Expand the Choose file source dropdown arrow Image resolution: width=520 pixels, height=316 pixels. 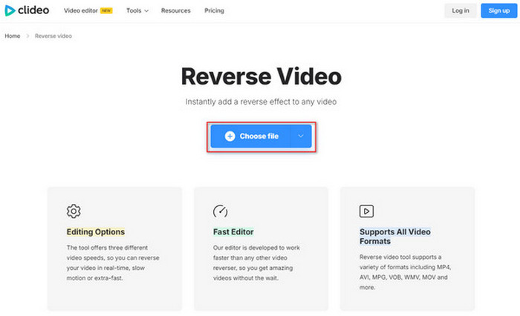click(x=301, y=136)
